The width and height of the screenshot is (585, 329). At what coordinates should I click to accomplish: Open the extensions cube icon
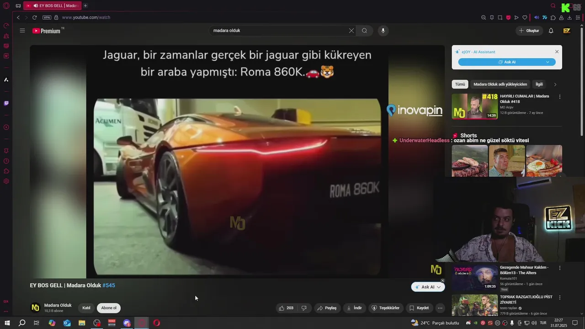click(x=553, y=17)
